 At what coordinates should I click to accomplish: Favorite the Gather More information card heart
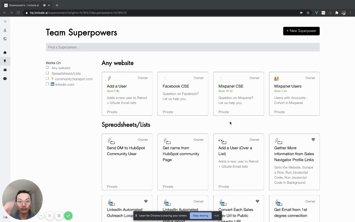pyautogui.click(x=313, y=140)
